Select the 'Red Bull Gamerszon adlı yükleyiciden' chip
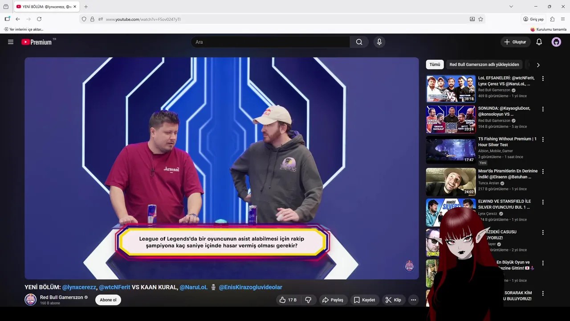 (484, 65)
